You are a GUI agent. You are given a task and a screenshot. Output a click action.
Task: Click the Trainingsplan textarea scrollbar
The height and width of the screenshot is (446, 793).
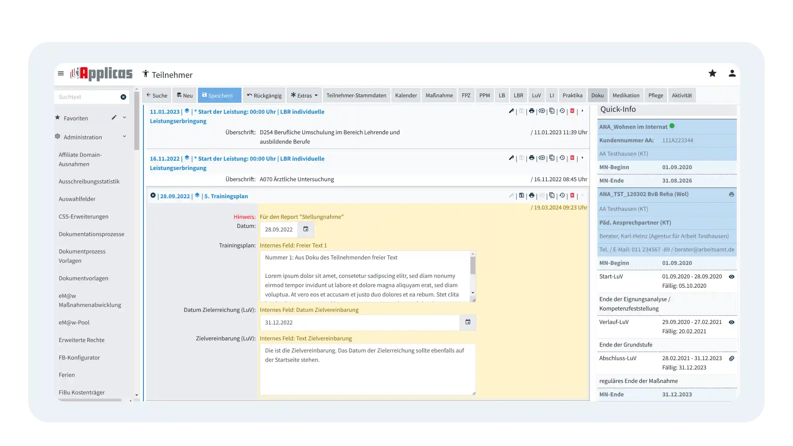coord(472,265)
